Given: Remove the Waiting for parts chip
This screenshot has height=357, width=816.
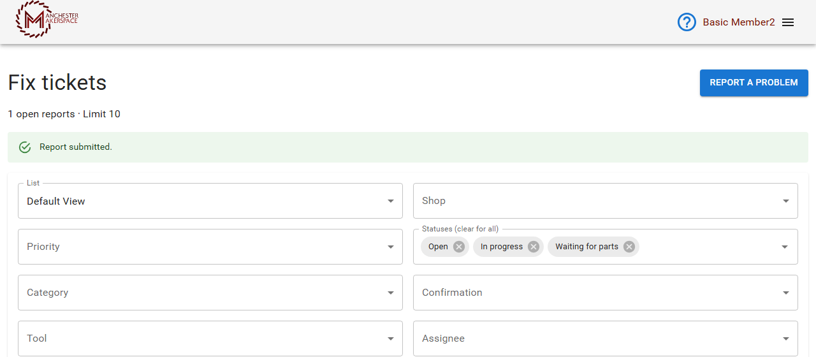Looking at the screenshot, I should pos(629,247).
